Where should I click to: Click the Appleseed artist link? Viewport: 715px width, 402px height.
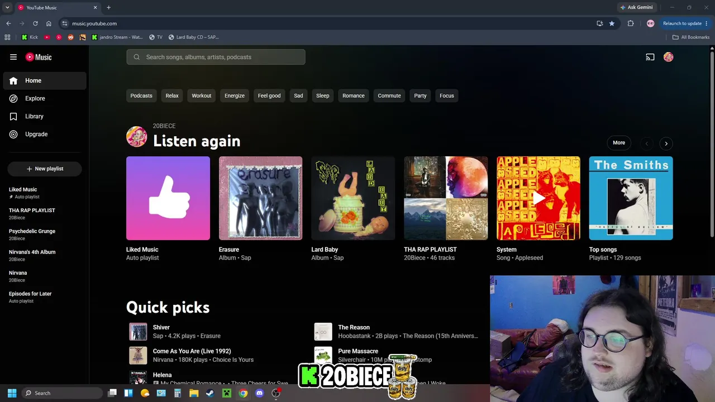click(x=528, y=258)
